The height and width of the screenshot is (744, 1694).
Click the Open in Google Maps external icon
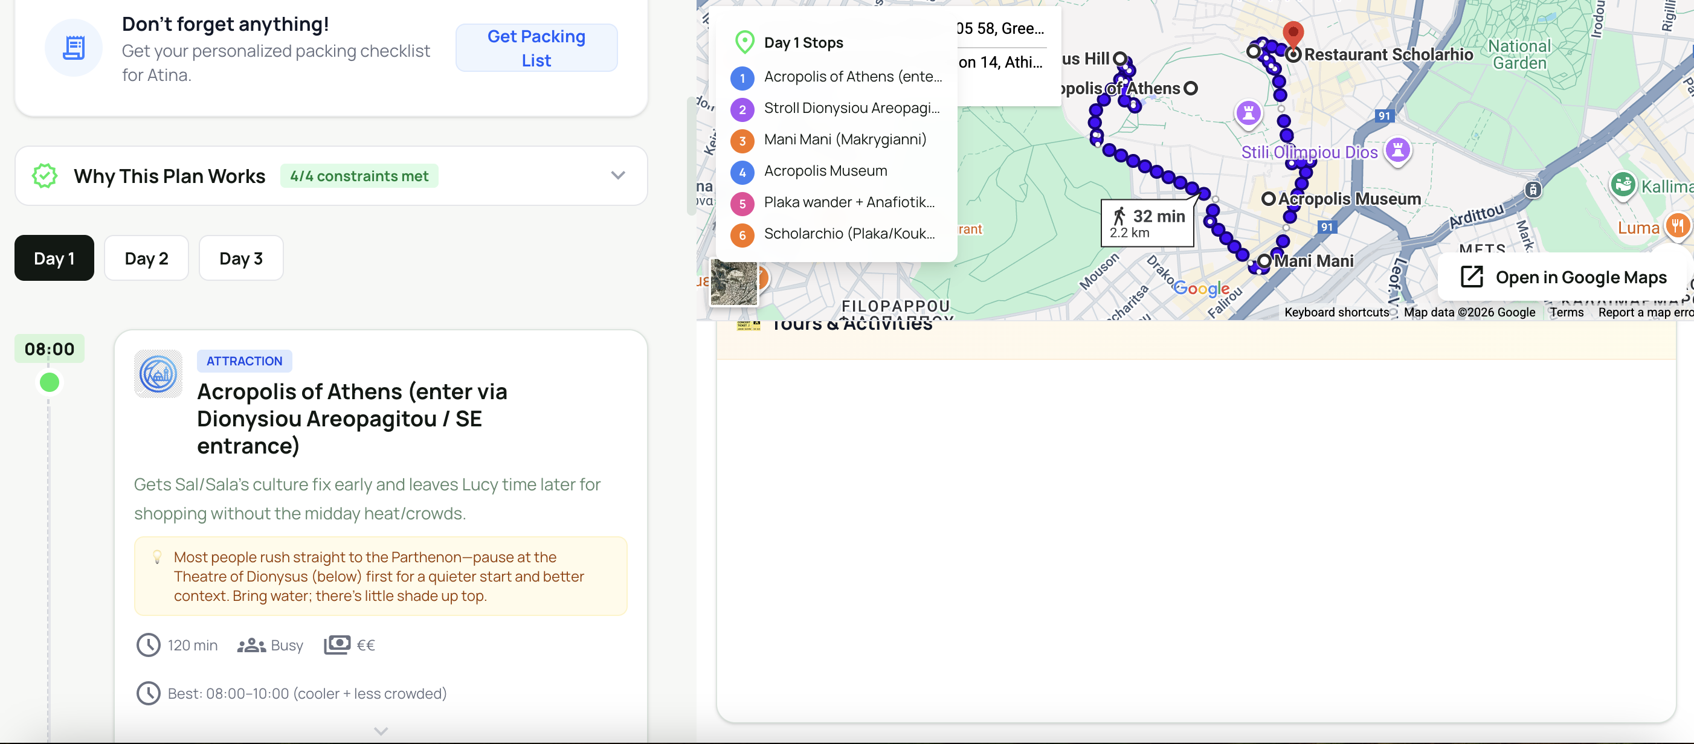click(1471, 277)
